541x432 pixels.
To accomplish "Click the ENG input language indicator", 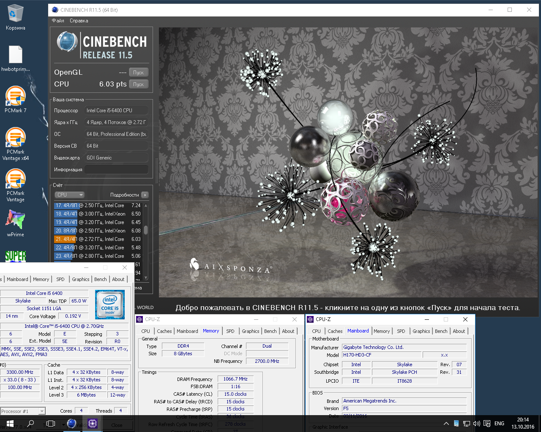I will pyautogui.click(x=499, y=424).
